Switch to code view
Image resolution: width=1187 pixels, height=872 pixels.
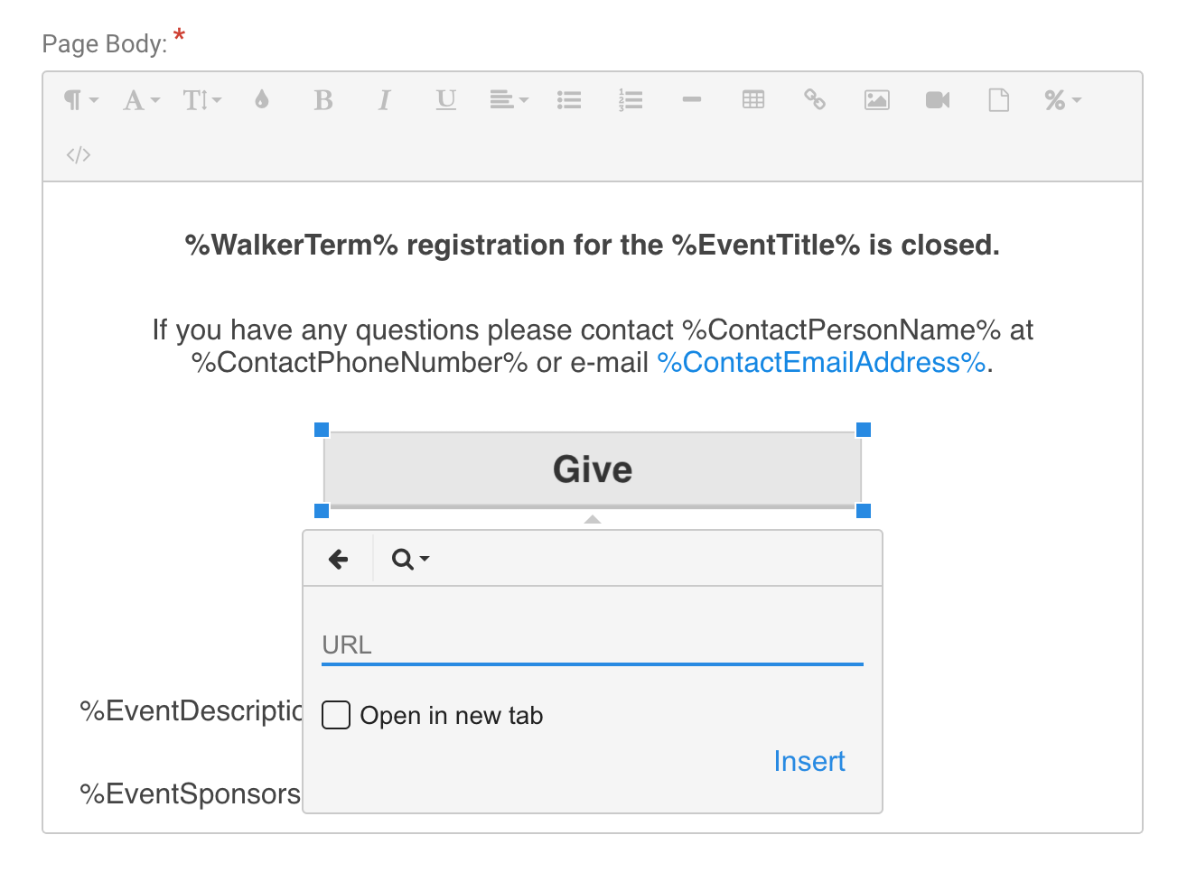coord(79,155)
